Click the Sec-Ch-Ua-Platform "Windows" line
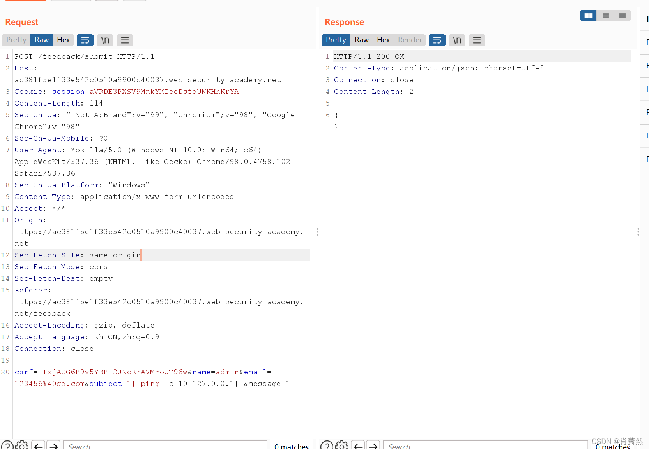649x449 pixels. pos(82,185)
